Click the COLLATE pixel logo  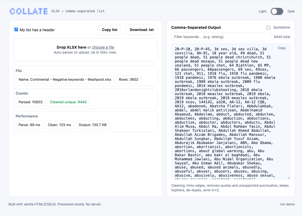29,11
